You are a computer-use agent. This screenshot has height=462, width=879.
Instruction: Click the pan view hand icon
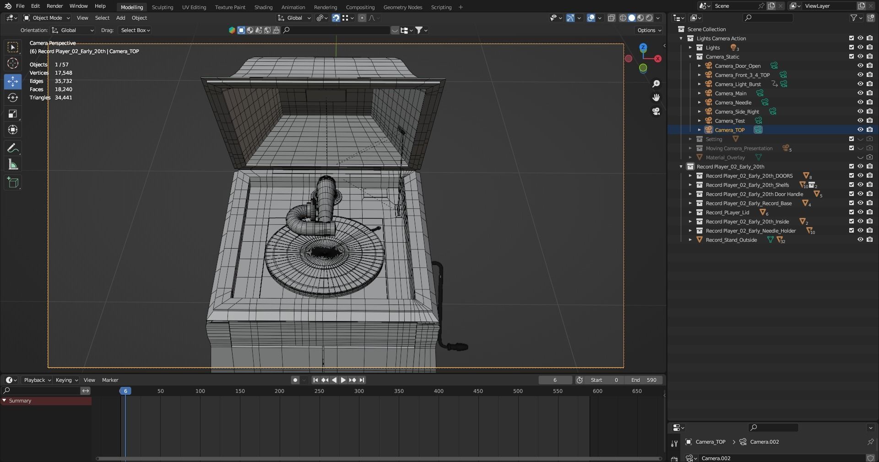656,98
